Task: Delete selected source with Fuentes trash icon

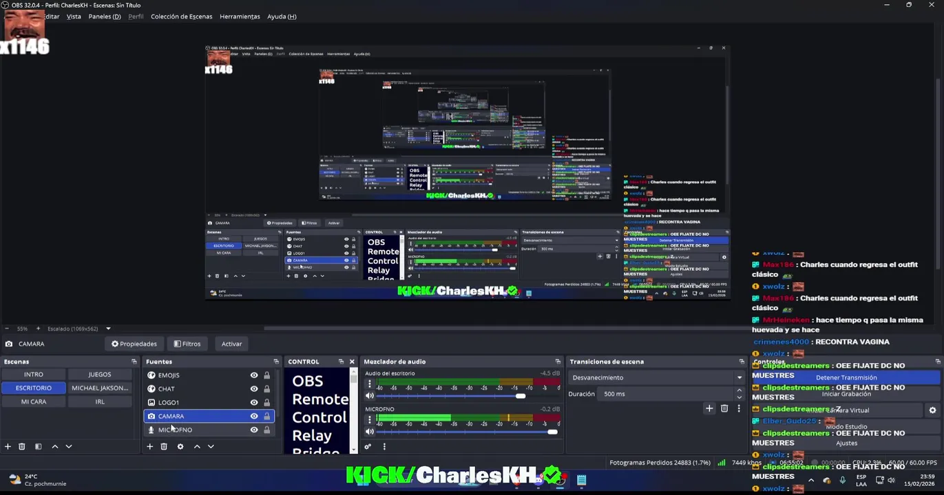Action: (x=164, y=447)
